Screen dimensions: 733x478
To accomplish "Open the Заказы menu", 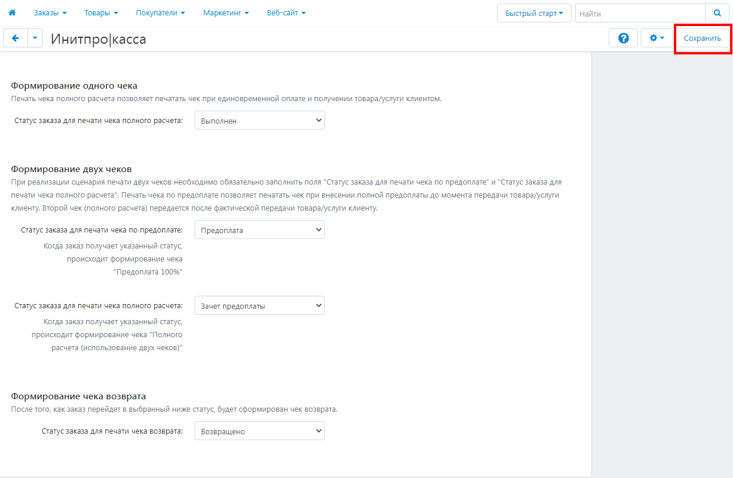I will [x=50, y=12].
